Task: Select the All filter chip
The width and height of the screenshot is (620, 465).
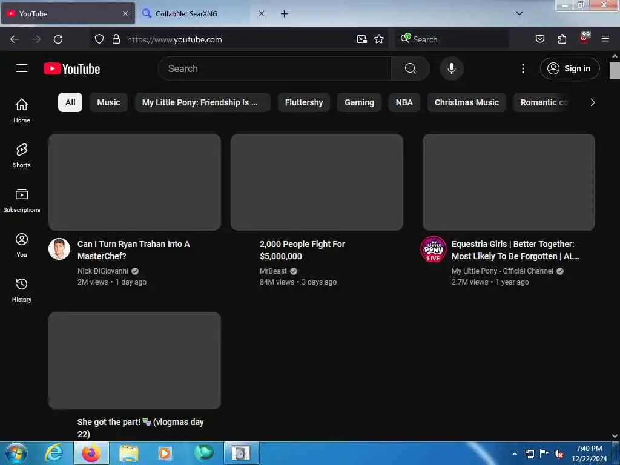Action: (70, 102)
